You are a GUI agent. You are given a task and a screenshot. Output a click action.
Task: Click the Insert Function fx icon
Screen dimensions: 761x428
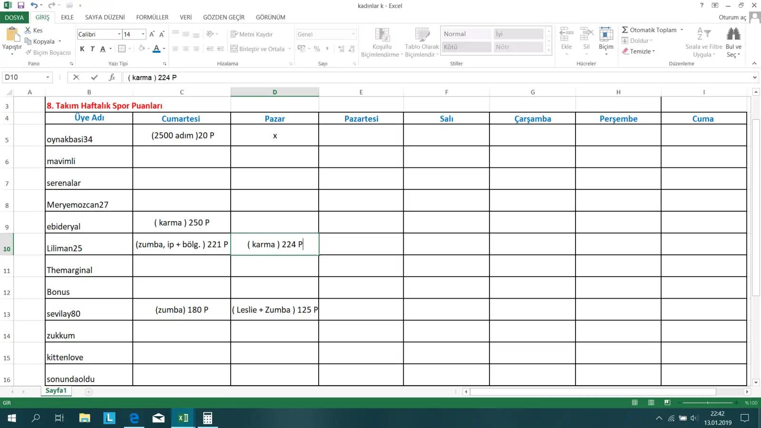(x=112, y=77)
